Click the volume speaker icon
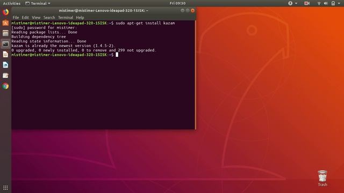 coord(326,3)
